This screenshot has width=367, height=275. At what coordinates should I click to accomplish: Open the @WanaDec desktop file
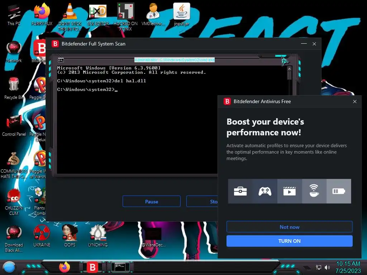tap(153, 237)
